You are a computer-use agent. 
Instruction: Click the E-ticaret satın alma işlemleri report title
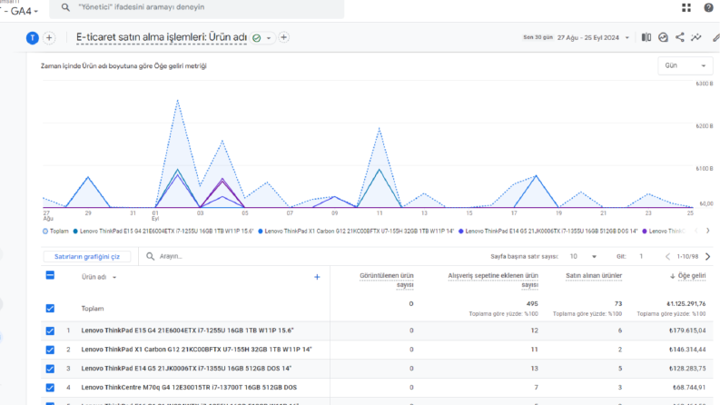[162, 37]
